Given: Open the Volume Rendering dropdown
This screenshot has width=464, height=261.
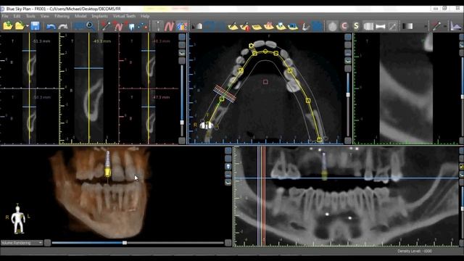Looking at the screenshot, I should click(22, 243).
